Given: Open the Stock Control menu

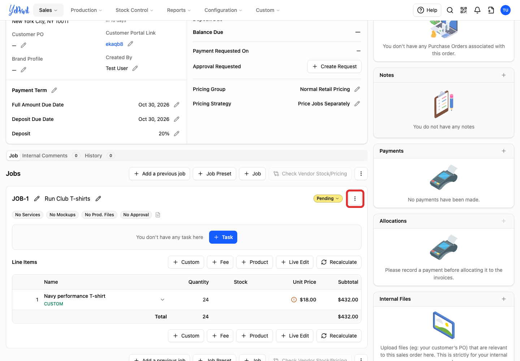Looking at the screenshot, I should [x=134, y=10].
